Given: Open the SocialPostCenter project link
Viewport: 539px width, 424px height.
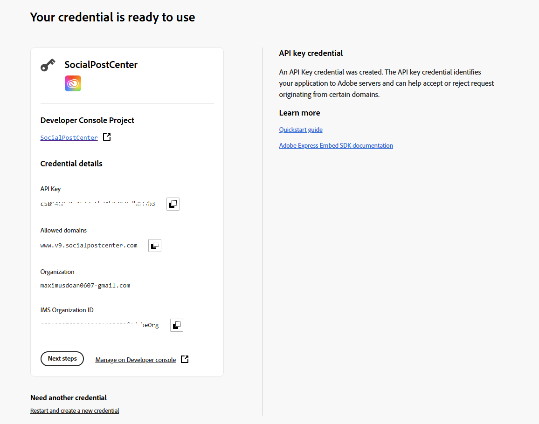Looking at the screenshot, I should click(69, 137).
